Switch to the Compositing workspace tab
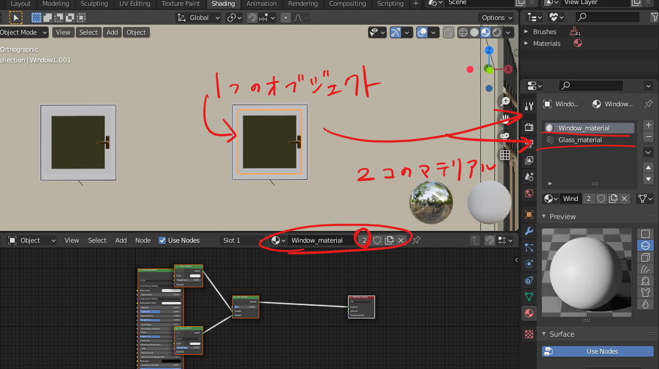This screenshot has width=659, height=369. [x=347, y=4]
